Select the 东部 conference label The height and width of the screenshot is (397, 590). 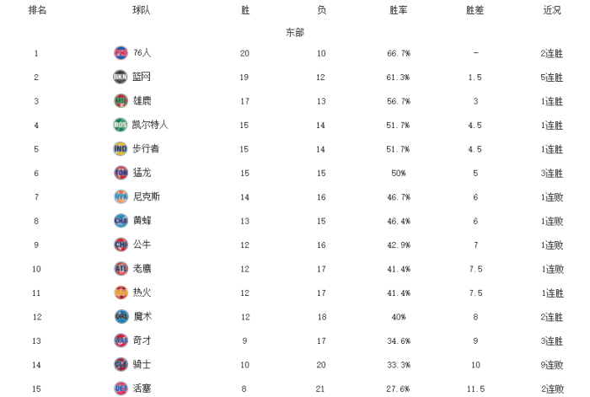coord(294,33)
